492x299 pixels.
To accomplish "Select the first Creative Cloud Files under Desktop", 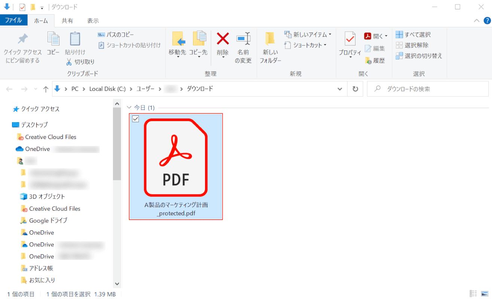I will pyautogui.click(x=47, y=137).
